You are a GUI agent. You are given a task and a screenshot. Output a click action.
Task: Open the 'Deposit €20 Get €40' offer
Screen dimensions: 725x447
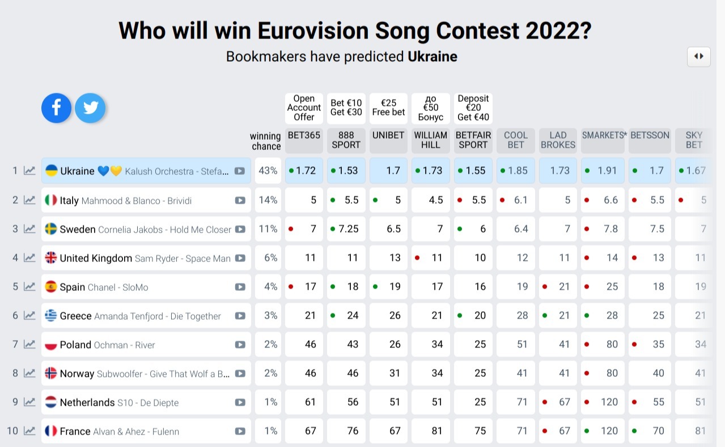pyautogui.click(x=473, y=108)
